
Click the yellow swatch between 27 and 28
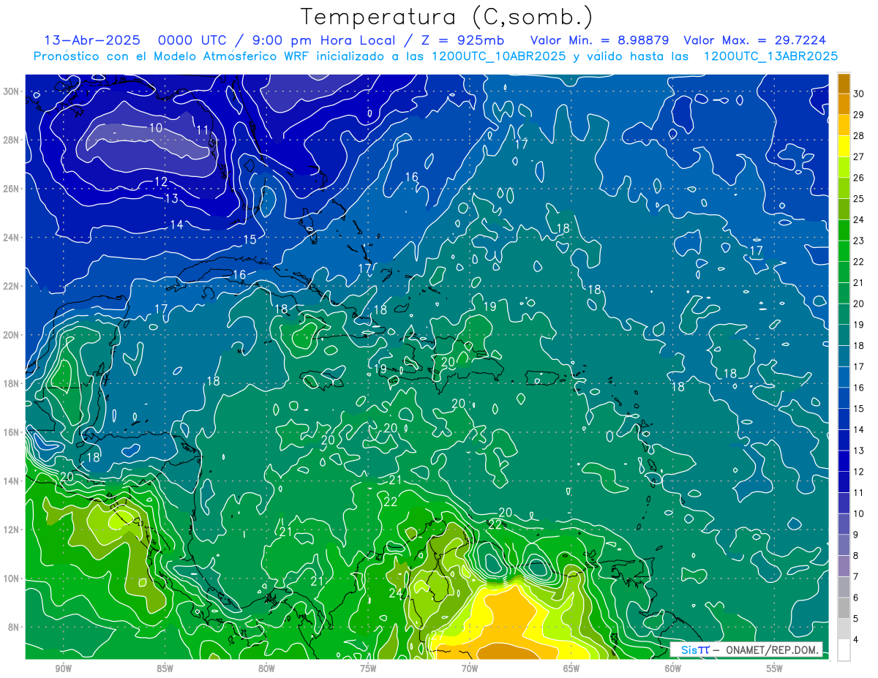click(844, 146)
